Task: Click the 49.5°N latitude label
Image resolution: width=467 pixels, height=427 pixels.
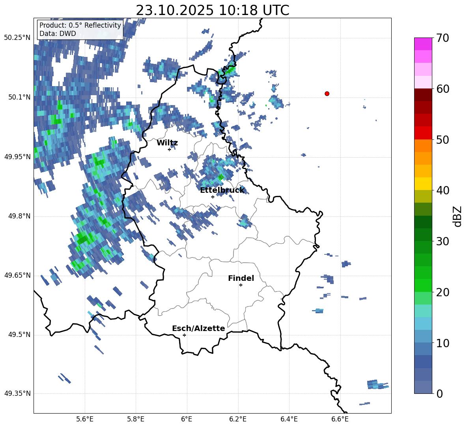Action: pyautogui.click(x=19, y=335)
